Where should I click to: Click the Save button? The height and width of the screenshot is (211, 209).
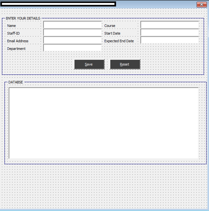(89, 64)
